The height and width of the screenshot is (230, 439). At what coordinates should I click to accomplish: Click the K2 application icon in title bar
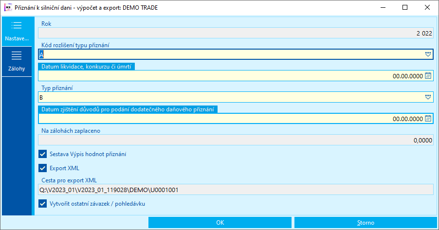8,8
